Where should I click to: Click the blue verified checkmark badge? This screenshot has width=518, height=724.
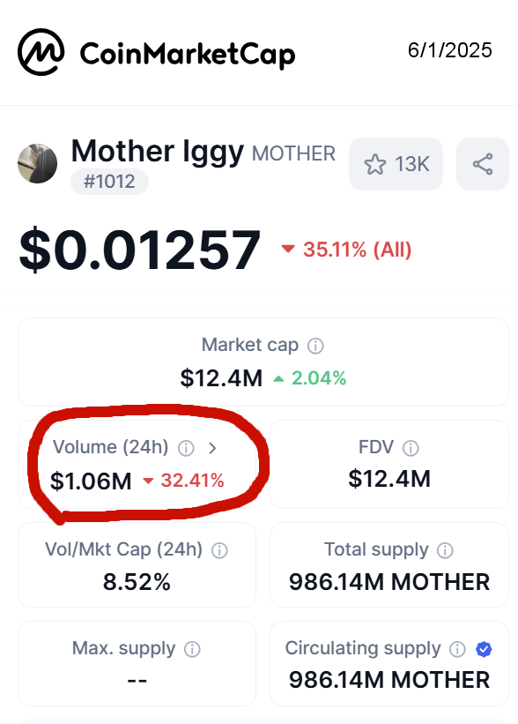(x=484, y=649)
